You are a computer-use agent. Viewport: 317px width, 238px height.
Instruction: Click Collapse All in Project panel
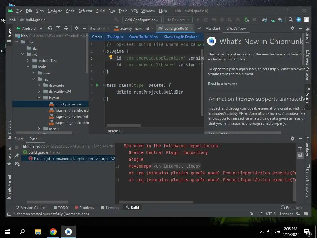tap(66, 28)
